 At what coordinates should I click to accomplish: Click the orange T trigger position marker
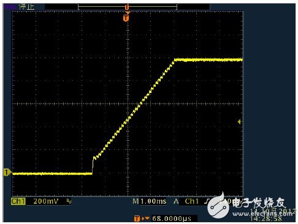[126, 18]
